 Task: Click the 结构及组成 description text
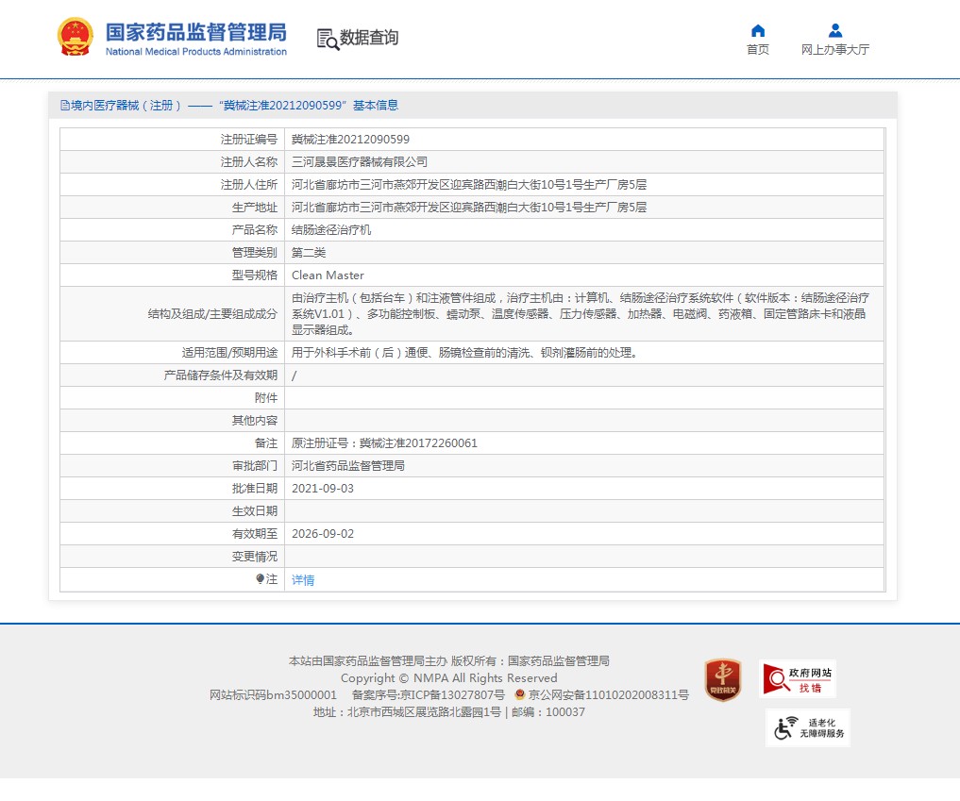click(x=580, y=314)
